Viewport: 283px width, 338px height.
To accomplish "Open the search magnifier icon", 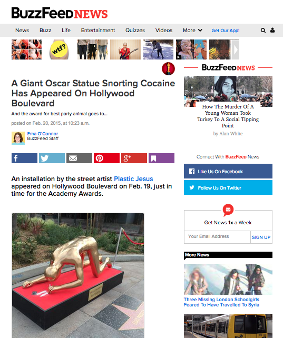I will coord(263,31).
